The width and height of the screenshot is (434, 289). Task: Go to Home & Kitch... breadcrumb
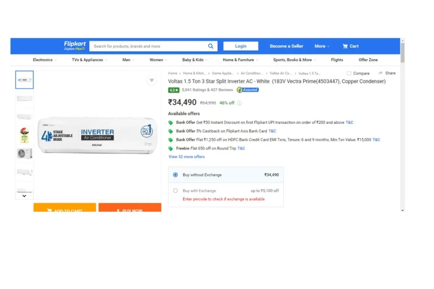point(194,73)
